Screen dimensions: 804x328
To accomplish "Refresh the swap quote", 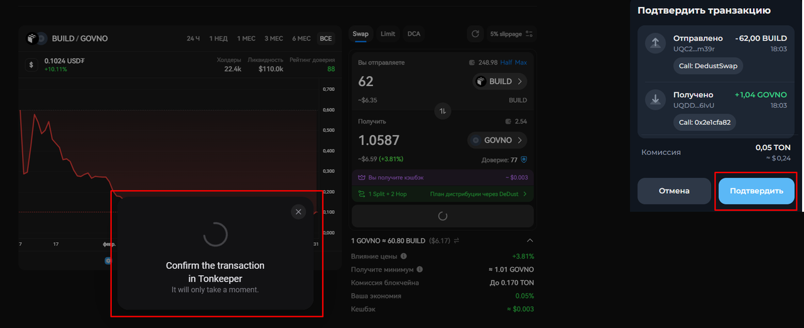I will [x=475, y=34].
